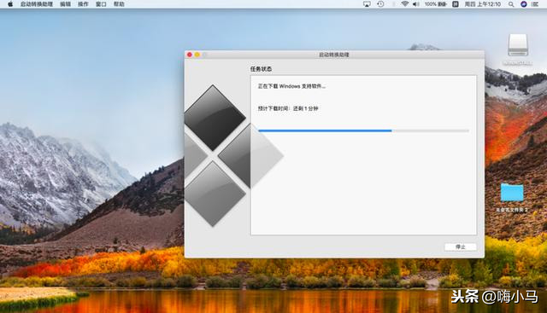Click the Boot Camp diamond logo
This screenshot has height=313, width=547.
[233, 155]
